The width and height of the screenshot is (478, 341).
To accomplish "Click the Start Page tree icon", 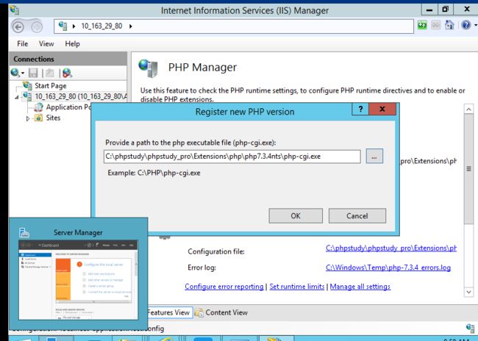I will [x=28, y=85].
